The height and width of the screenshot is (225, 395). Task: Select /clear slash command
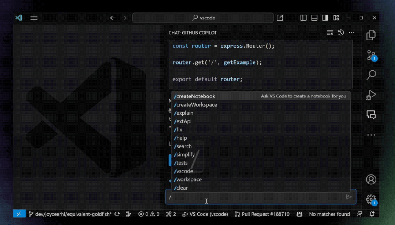(x=261, y=188)
